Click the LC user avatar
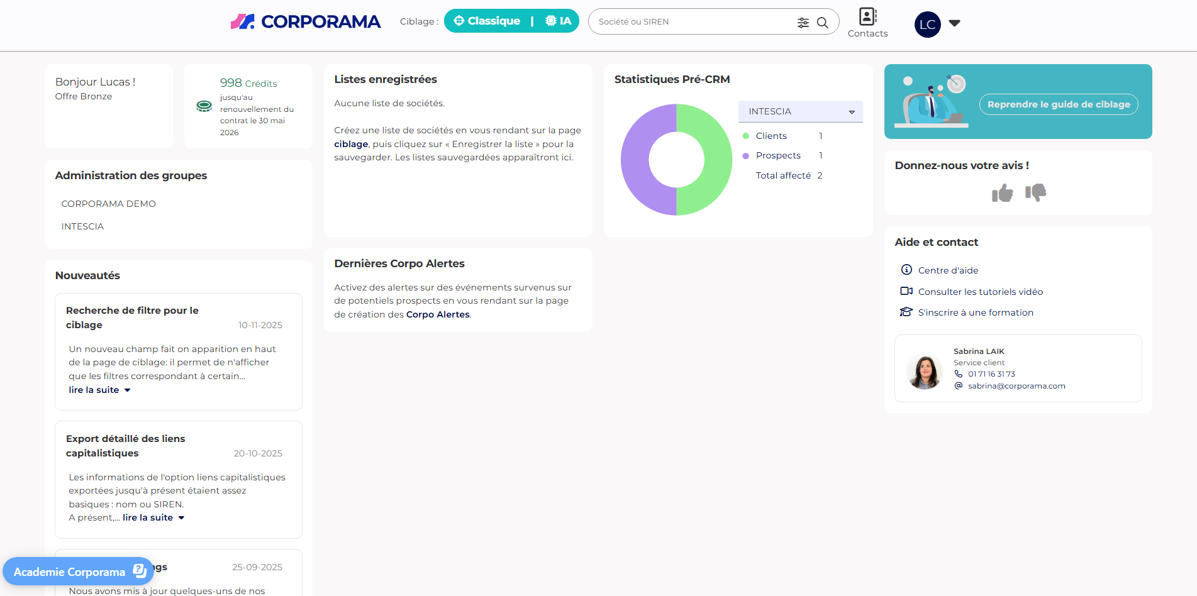The image size is (1197, 596). 927,25
